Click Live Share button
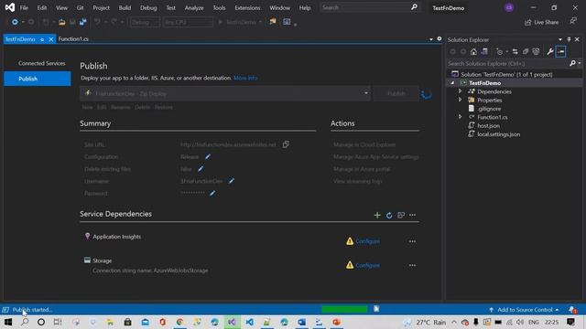The width and height of the screenshot is (586, 329). pyautogui.click(x=541, y=22)
